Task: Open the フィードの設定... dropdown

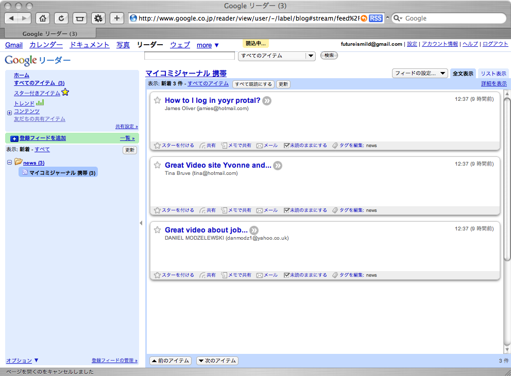Action: coord(420,73)
